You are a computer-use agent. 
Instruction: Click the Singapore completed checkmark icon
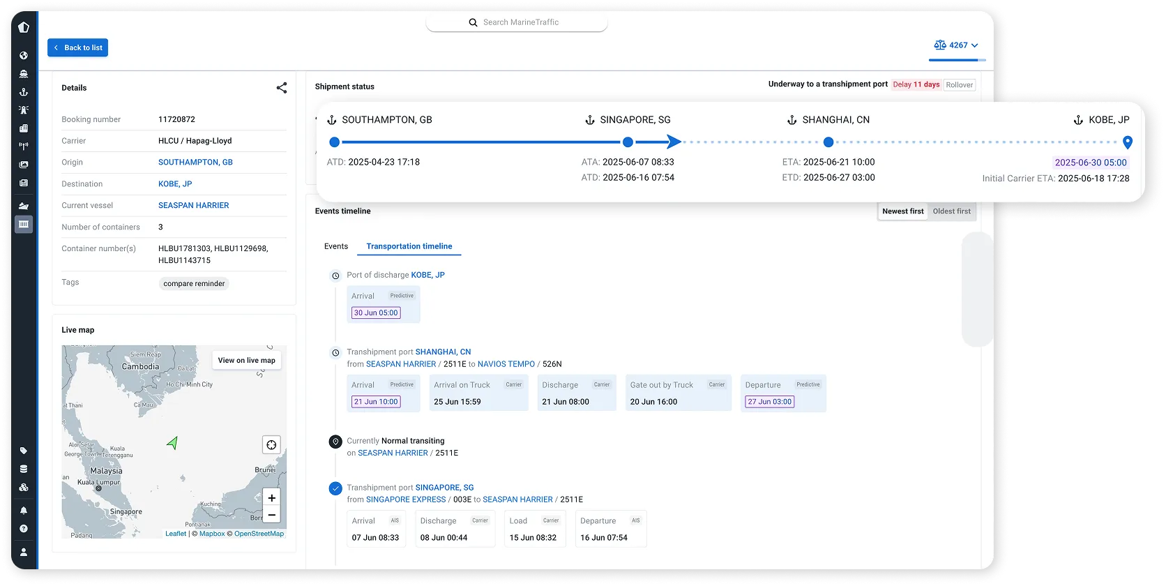click(335, 488)
